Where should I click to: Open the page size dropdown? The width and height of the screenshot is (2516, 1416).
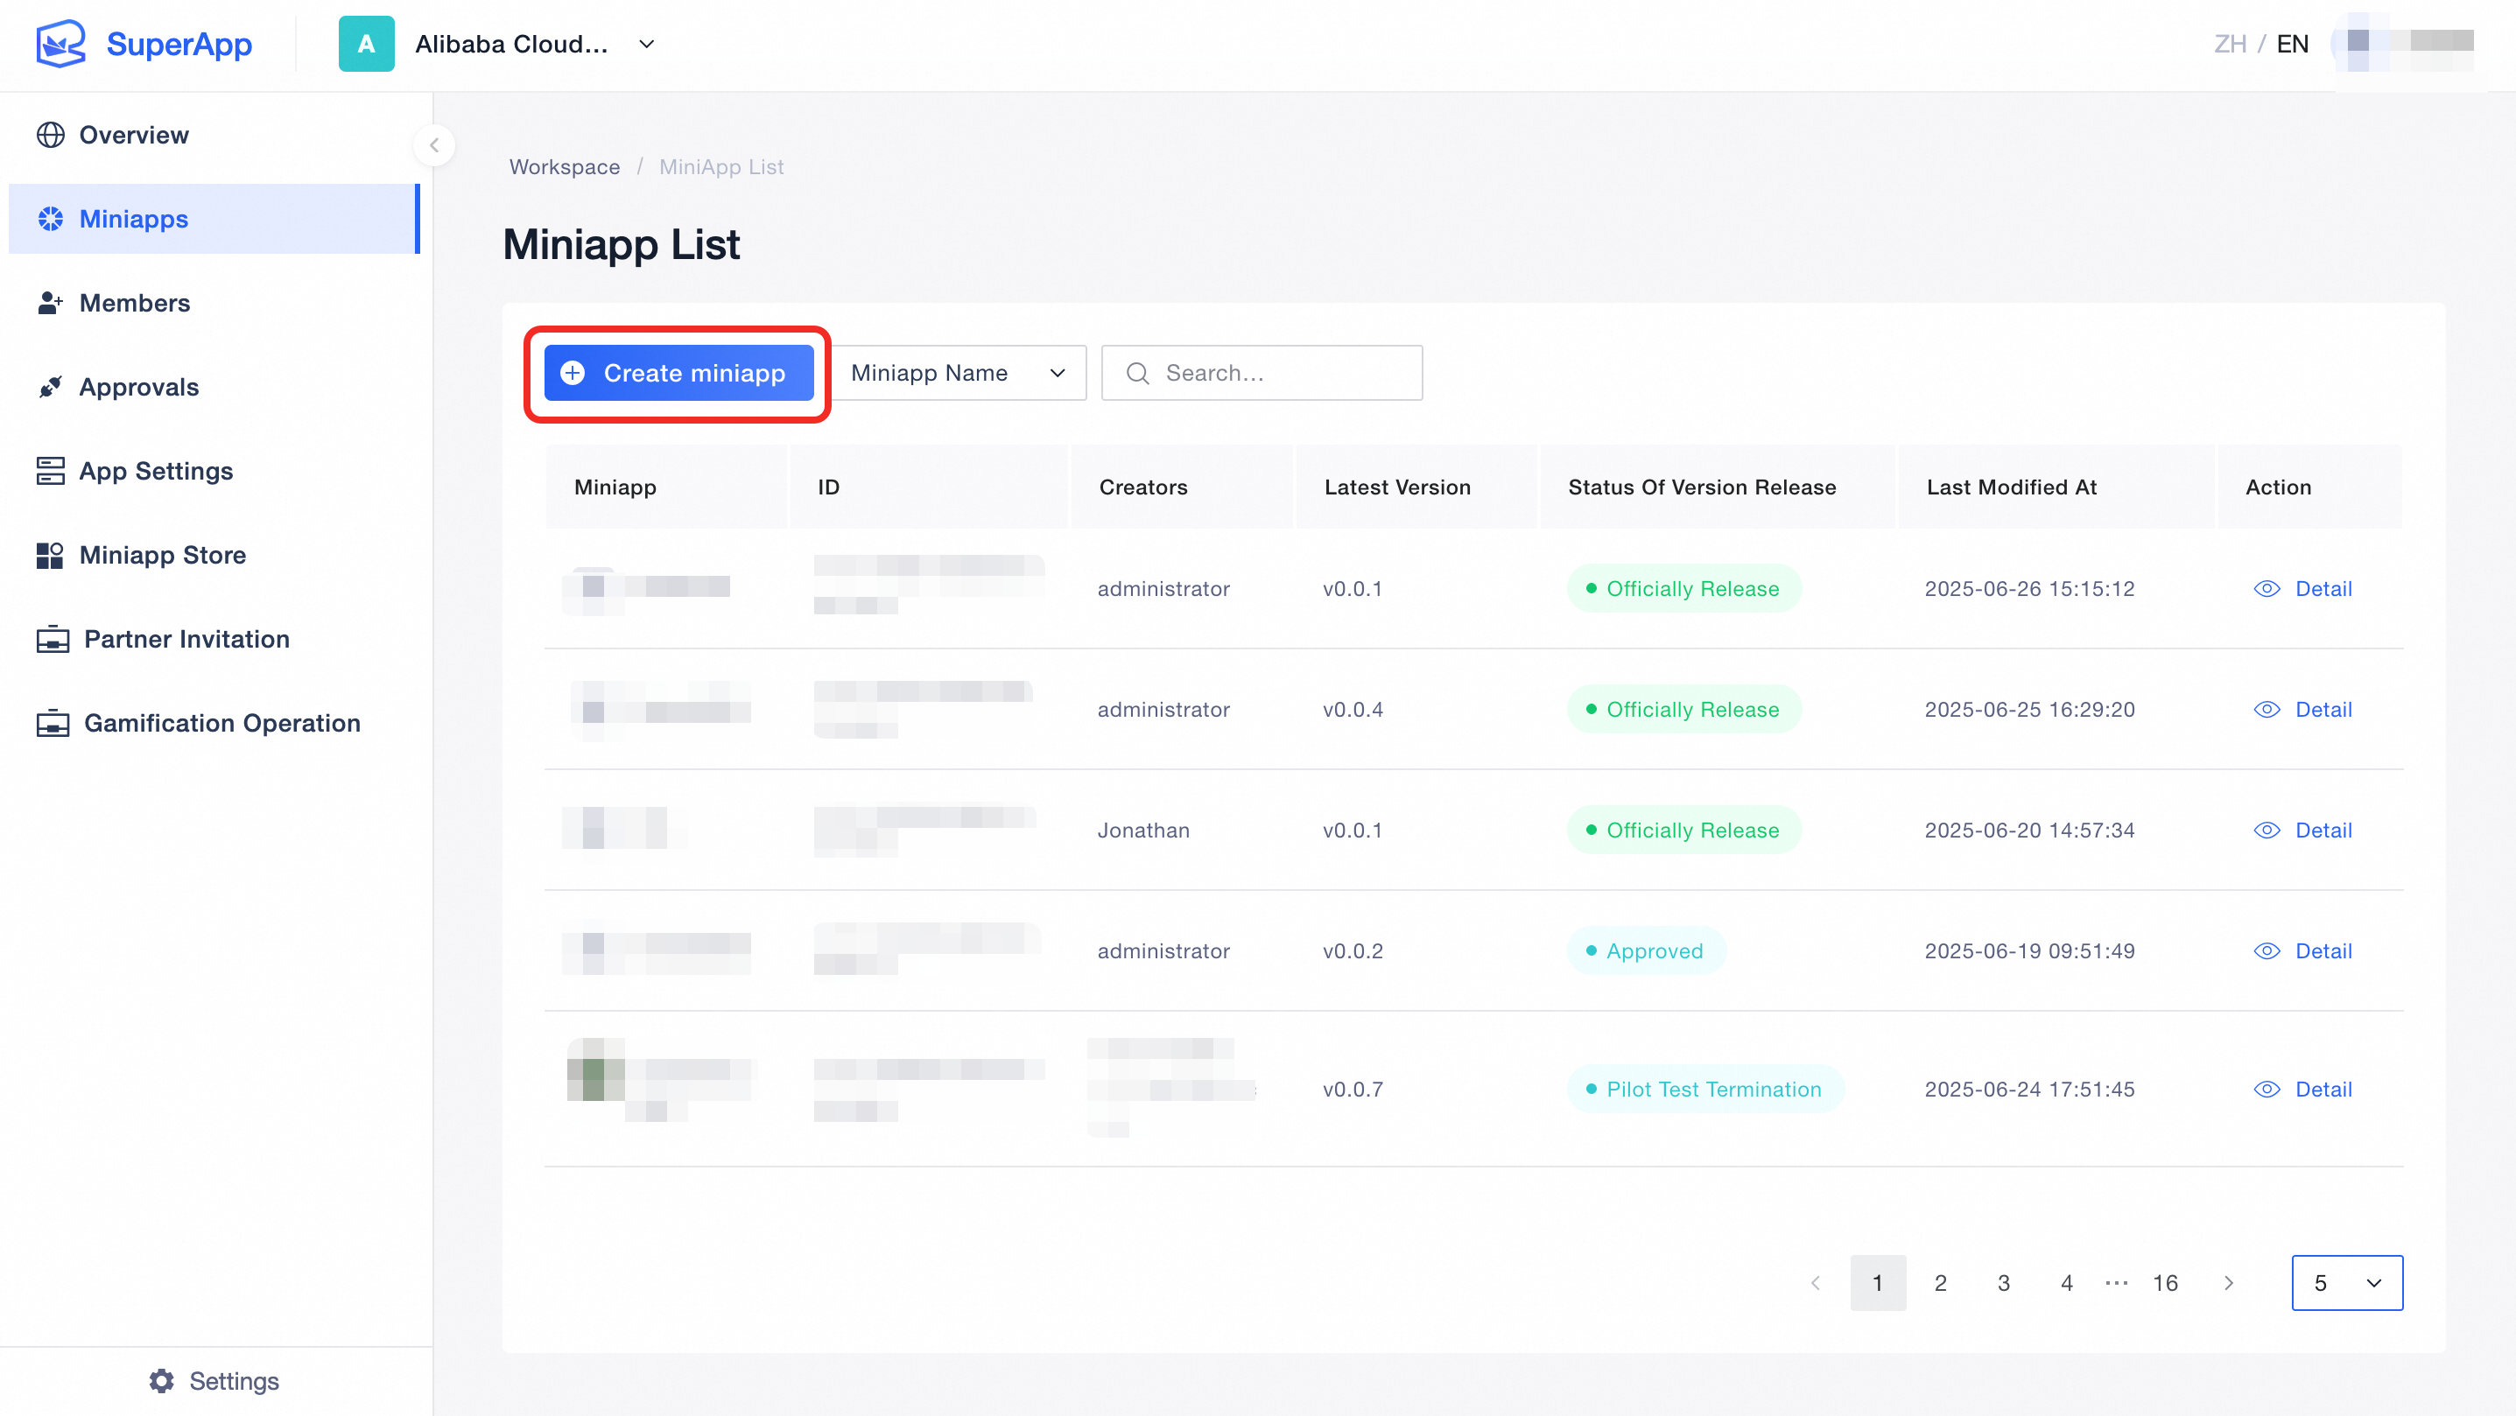[2347, 1282]
